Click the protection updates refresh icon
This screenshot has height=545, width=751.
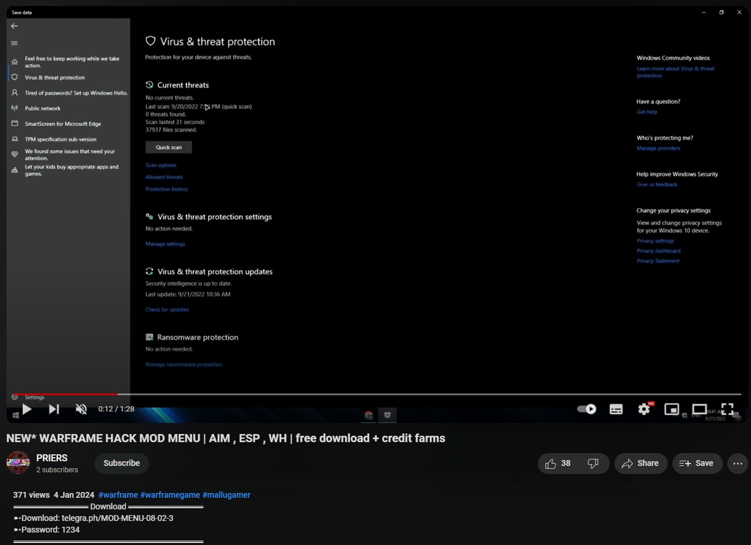(x=149, y=271)
